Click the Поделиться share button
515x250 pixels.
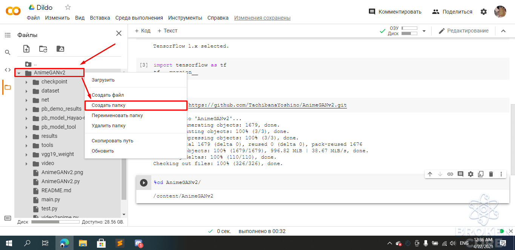[x=452, y=12]
